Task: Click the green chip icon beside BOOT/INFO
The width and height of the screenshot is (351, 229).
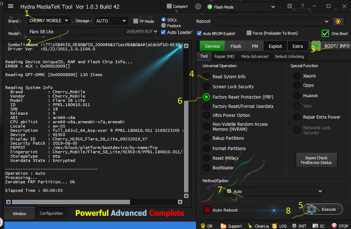Action: [x=316, y=46]
